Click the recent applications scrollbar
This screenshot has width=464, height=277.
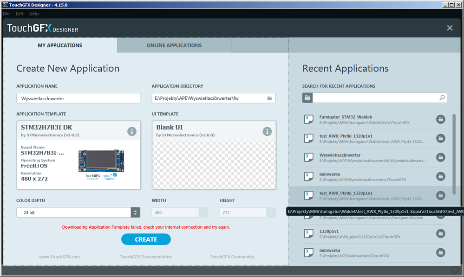point(454,155)
